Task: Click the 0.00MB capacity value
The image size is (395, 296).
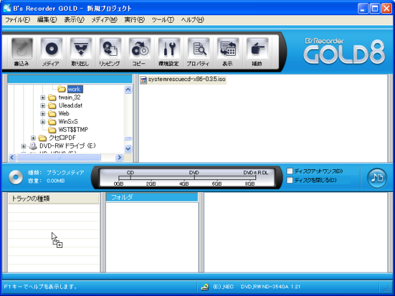Action: click(x=56, y=181)
